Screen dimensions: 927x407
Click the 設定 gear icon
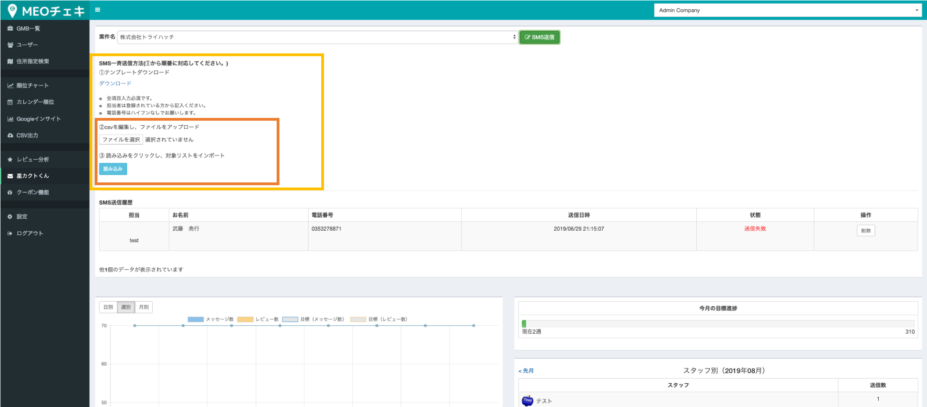point(10,217)
